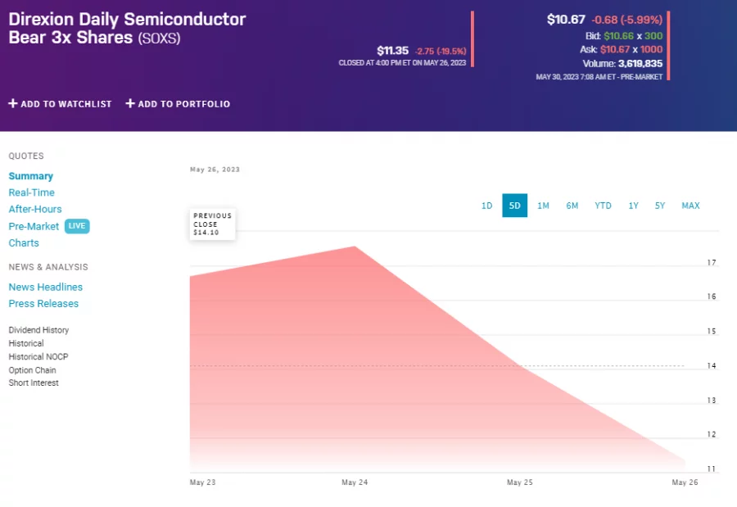Image resolution: width=737 pixels, height=507 pixels.
Task: Switch to the 1M timeframe
Action: pos(544,206)
